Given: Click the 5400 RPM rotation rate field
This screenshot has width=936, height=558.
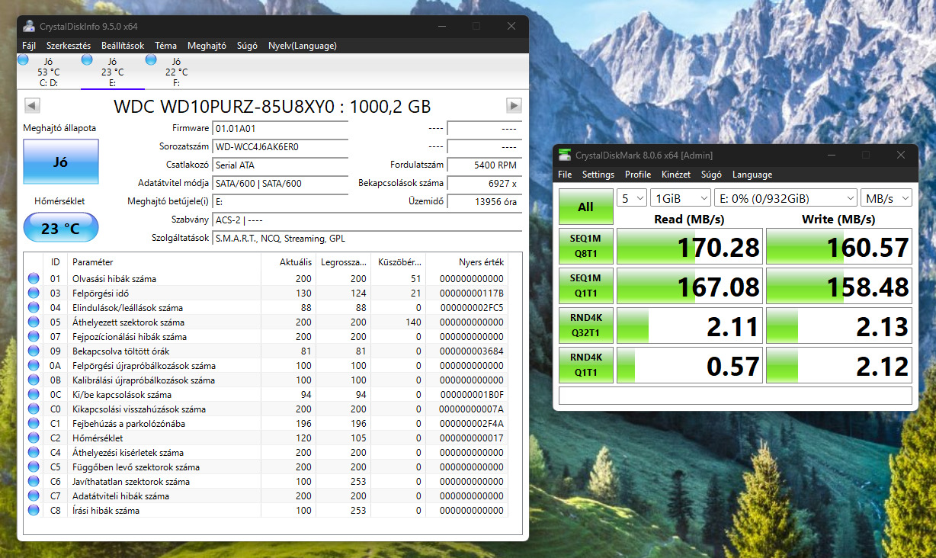Looking at the screenshot, I should 484,165.
